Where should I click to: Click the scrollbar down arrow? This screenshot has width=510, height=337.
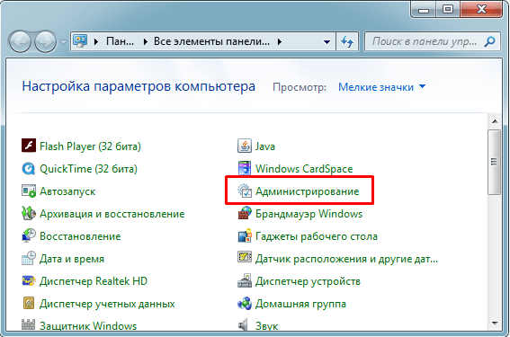click(x=495, y=323)
